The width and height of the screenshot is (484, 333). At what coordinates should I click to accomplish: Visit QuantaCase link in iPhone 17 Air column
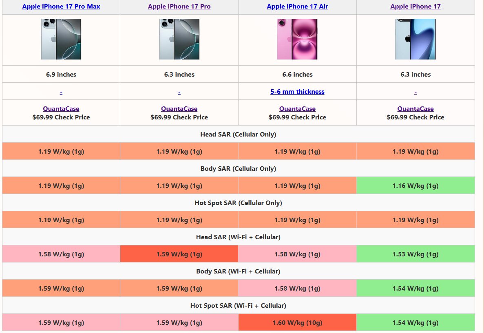click(297, 109)
